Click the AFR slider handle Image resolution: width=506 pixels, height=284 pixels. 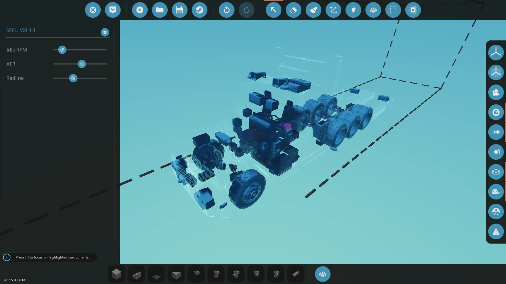coord(82,64)
